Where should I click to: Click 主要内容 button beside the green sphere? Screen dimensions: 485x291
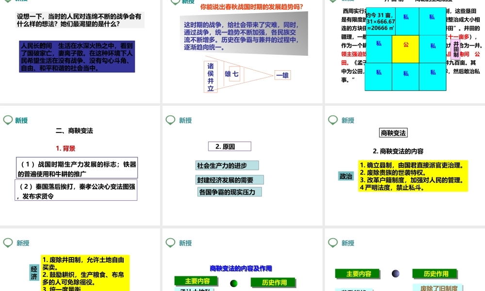pyautogui.click(x=197, y=281)
